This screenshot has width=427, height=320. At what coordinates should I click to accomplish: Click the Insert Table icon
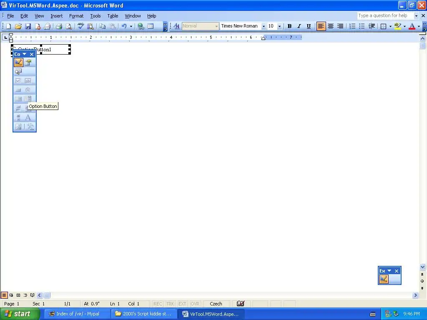point(151,26)
